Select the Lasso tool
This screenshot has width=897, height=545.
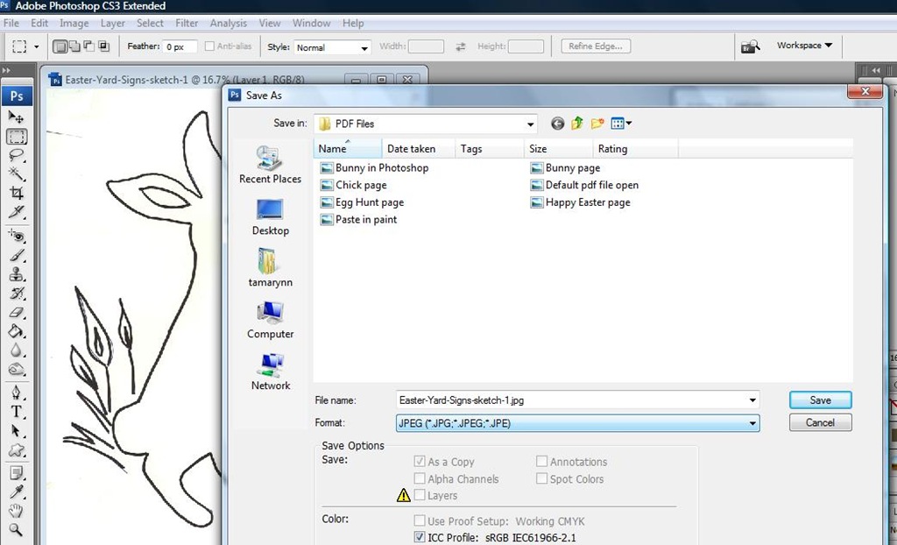tap(16, 155)
